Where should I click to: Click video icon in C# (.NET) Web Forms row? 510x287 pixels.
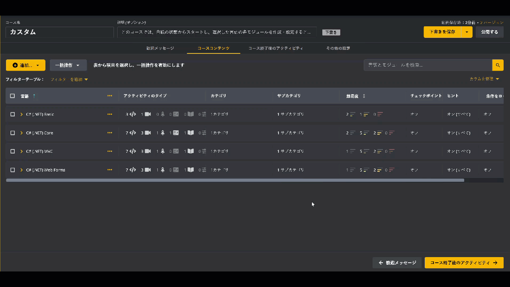tap(148, 170)
